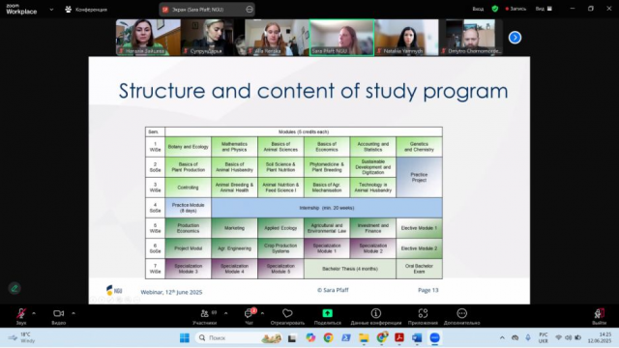Image resolution: width=619 pixels, height=348 pixels.
Task: Select Dmytro video thumbnail
Action: click(471, 38)
